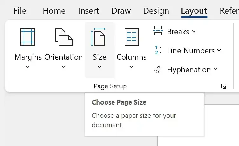Click the Line Numbers icon
Viewport: 239px width, 146px height.
pyautogui.click(x=158, y=50)
